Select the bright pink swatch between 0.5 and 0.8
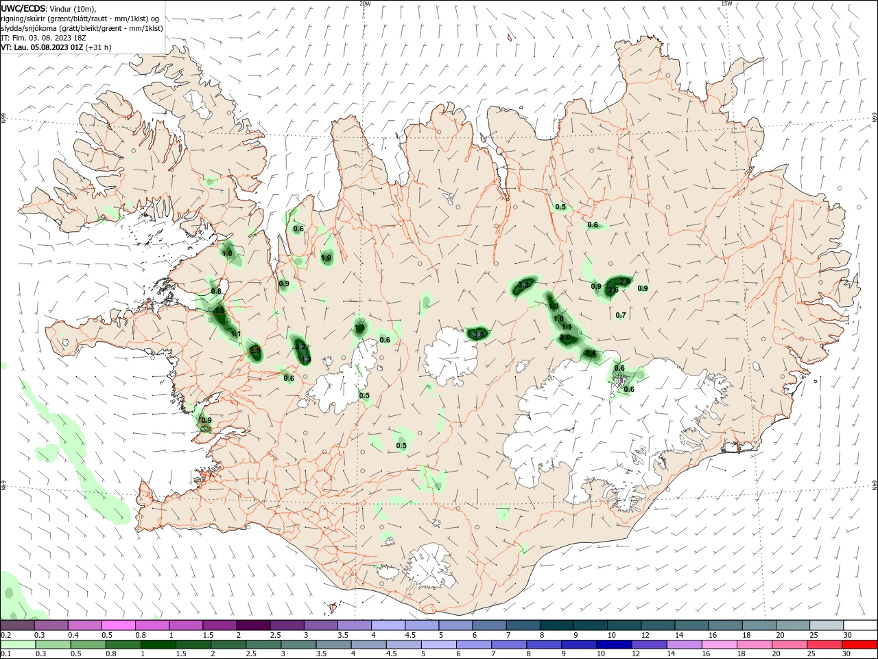The width and height of the screenshot is (878, 659). pyautogui.click(x=119, y=625)
